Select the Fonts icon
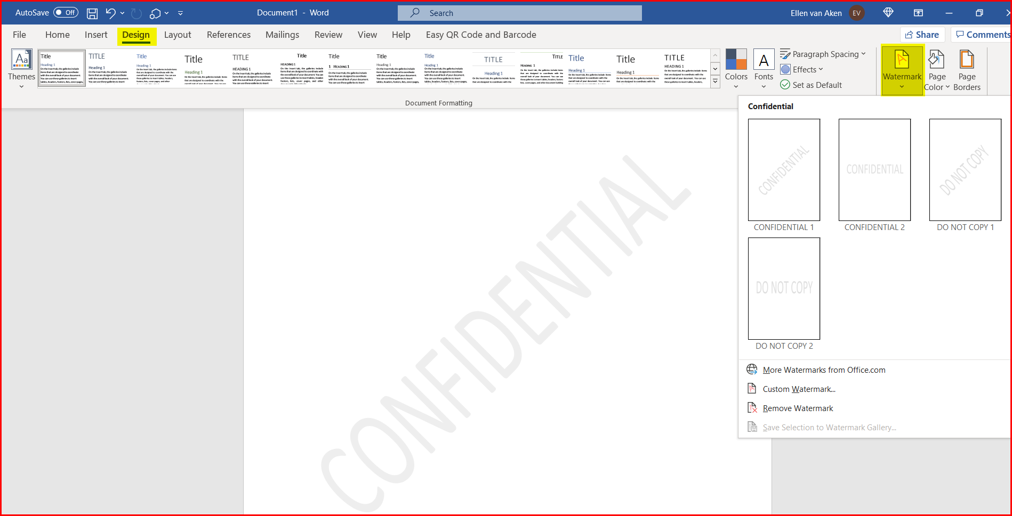The height and width of the screenshot is (516, 1012). coord(764,68)
